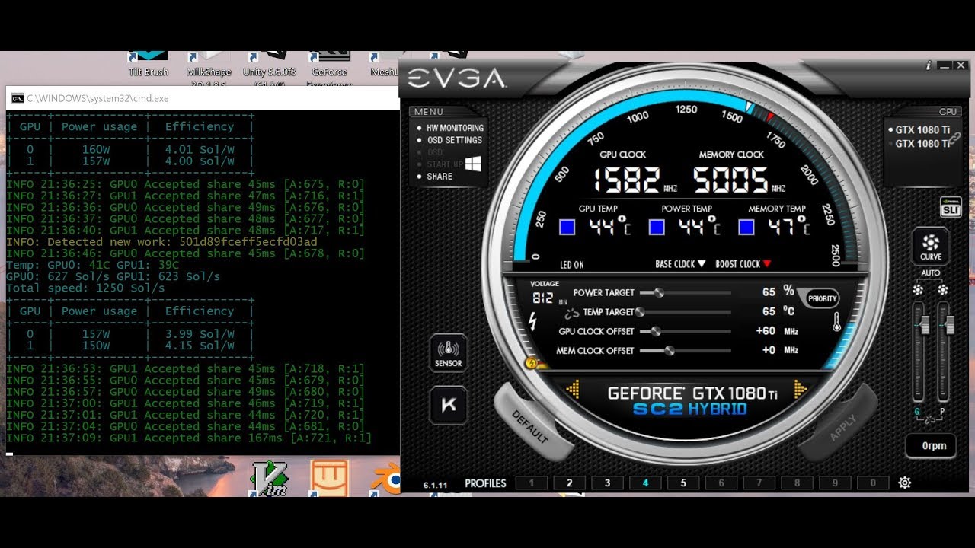The image size is (975, 548).
Task: Click the thermometer icon beside priority
Action: (836, 322)
